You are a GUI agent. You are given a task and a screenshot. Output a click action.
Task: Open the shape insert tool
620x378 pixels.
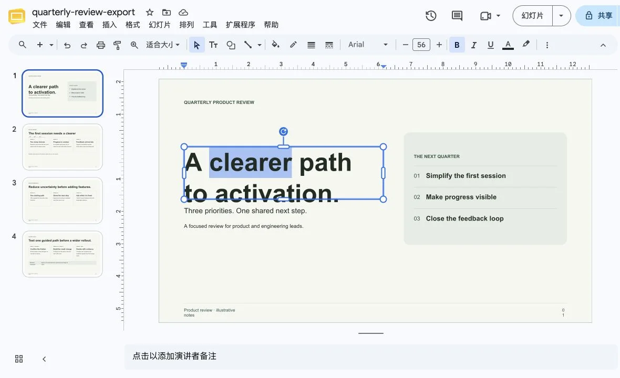[x=231, y=45]
